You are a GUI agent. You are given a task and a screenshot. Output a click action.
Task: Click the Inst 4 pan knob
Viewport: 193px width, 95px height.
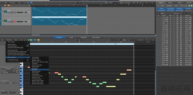pos(29,21)
